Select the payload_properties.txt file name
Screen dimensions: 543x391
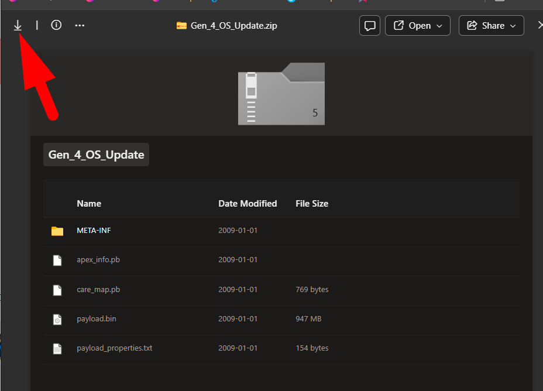(115, 348)
